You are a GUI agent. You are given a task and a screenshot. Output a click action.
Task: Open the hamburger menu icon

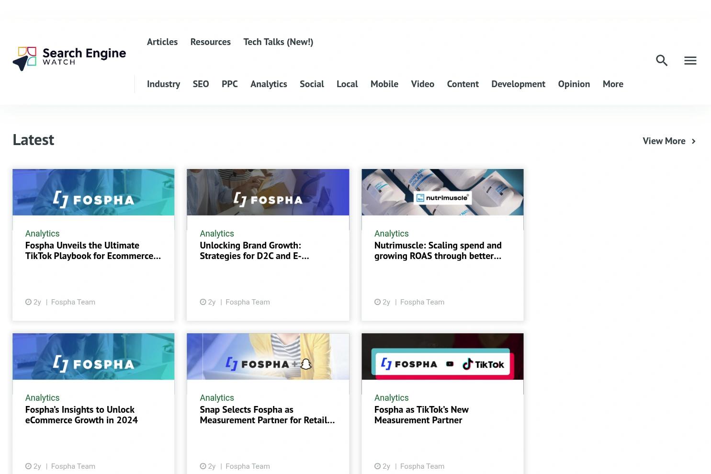[690, 60]
